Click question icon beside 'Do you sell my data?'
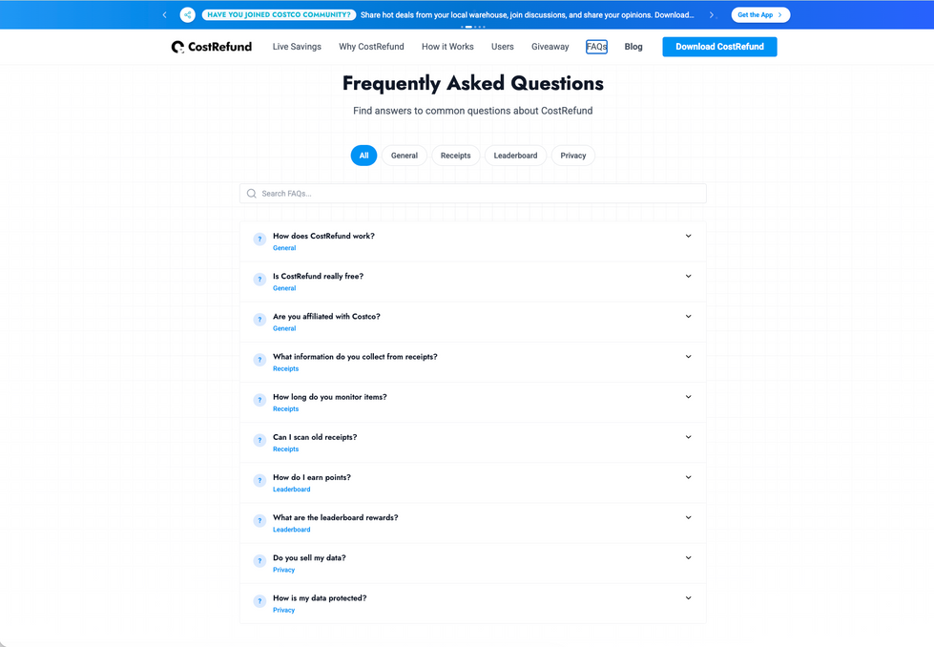Viewport: 934px width, 647px height. [x=259, y=561]
